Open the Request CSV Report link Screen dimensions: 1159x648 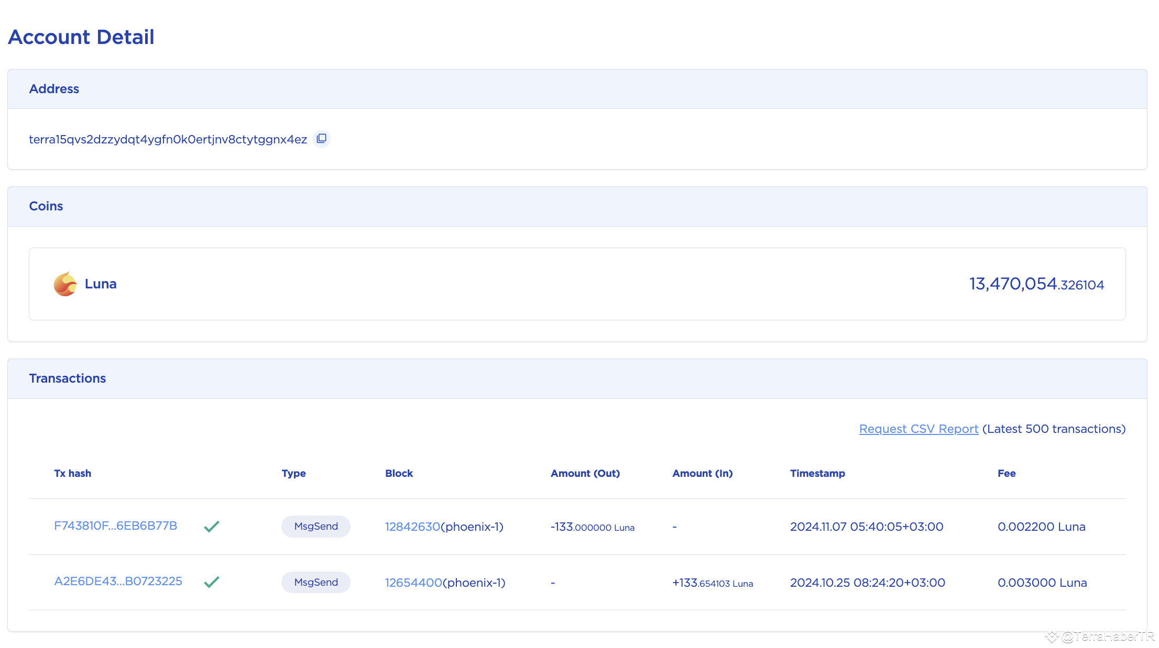point(919,429)
